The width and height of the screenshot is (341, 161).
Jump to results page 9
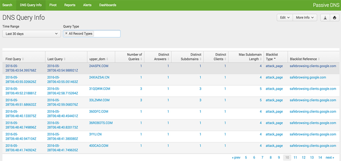point(279,157)
